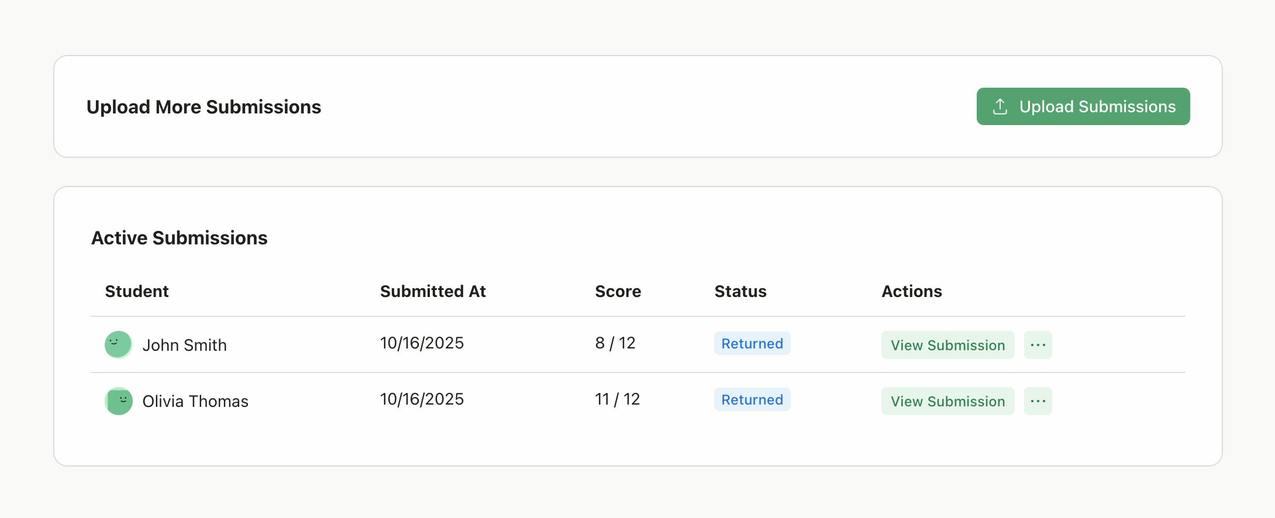The height and width of the screenshot is (518, 1275).
Task: Click Olivia Thomas's avatar icon
Action: click(x=118, y=401)
